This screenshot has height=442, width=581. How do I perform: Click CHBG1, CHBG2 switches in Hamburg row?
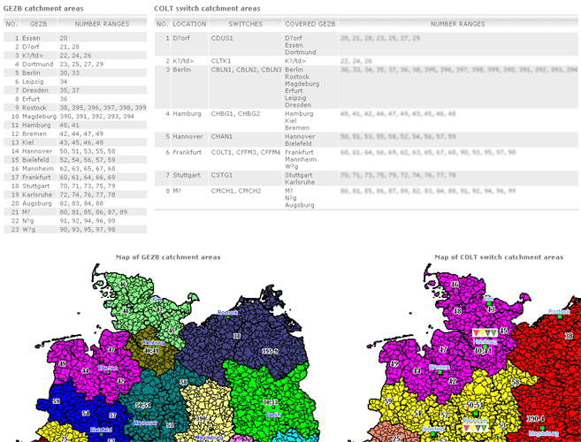tap(235, 114)
